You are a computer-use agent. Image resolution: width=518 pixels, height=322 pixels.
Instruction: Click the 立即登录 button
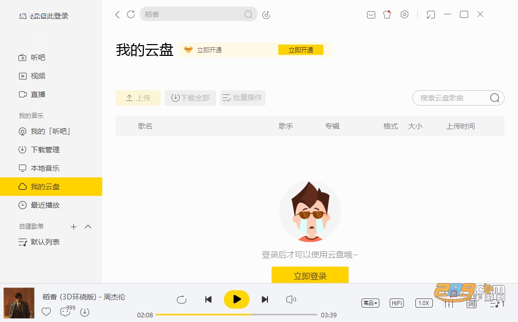pos(310,275)
